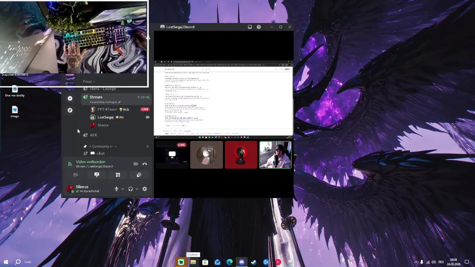This screenshot has height=267, width=475.
Task: Open Microsoft Store from taskbar
Action: click(205, 262)
